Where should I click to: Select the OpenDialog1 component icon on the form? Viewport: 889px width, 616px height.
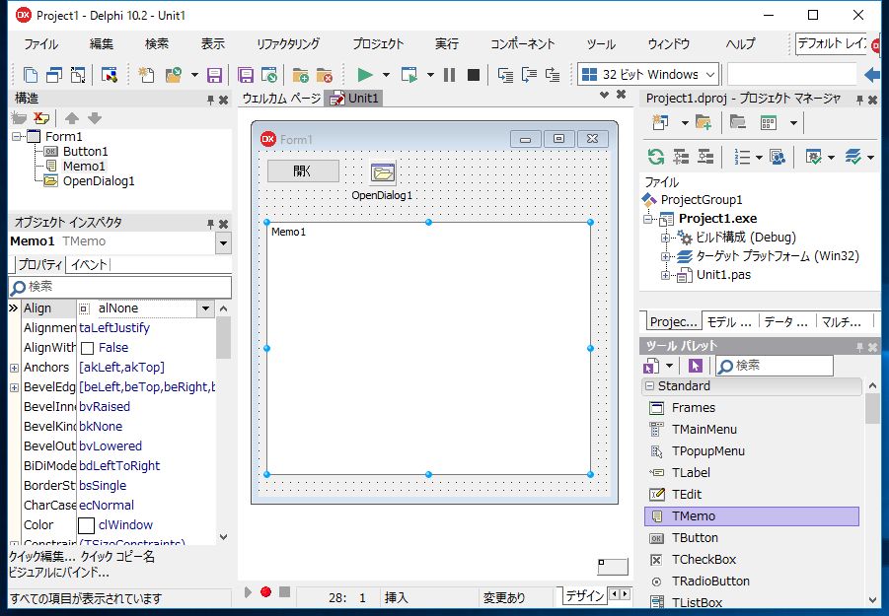[383, 173]
